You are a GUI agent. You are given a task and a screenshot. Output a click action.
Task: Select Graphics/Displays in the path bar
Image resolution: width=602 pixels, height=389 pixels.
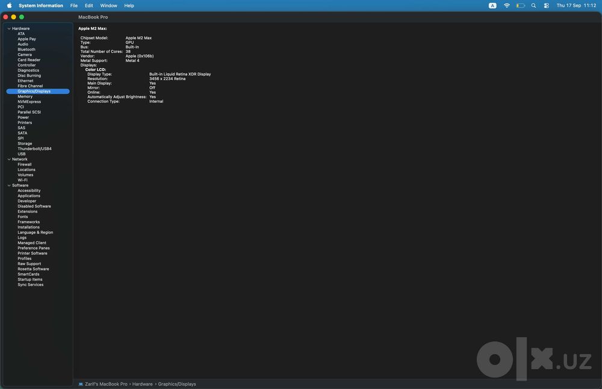(177, 384)
